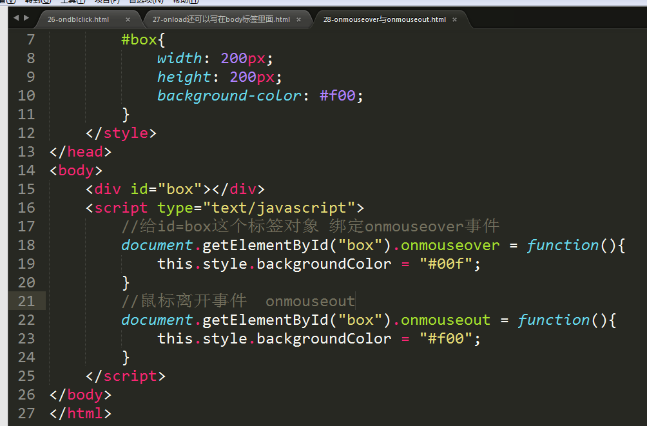
Task: Click gutter line number 7
Action: pyautogui.click(x=30, y=39)
